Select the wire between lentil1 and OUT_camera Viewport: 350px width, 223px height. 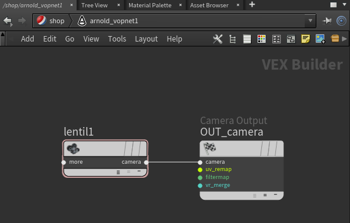(173, 162)
